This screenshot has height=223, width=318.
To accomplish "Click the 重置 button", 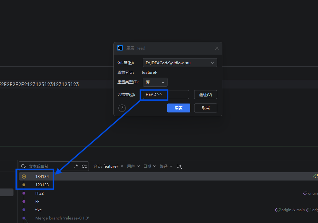I will [x=179, y=108].
